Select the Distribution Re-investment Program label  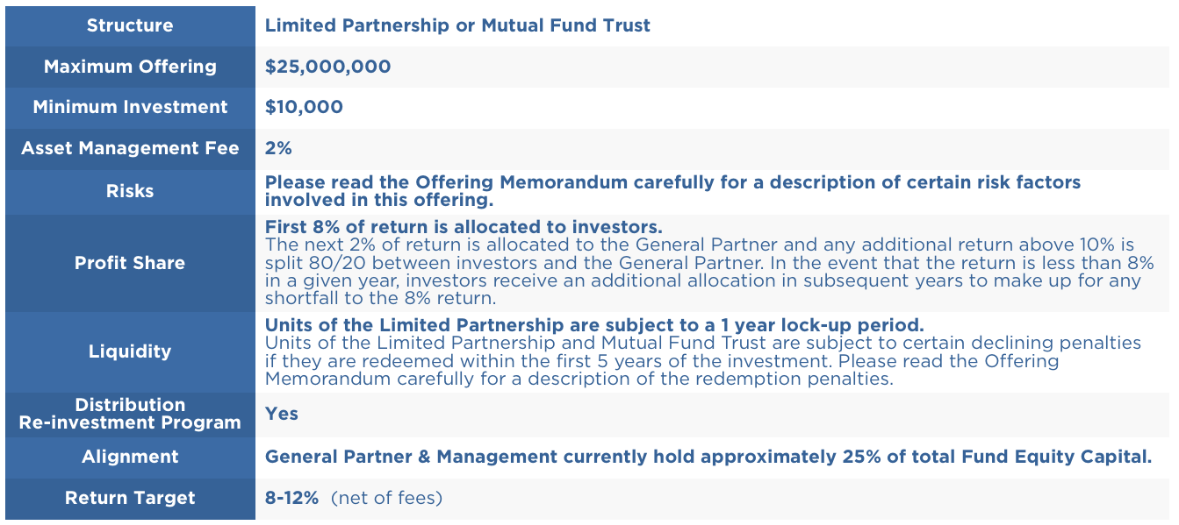coord(130,414)
